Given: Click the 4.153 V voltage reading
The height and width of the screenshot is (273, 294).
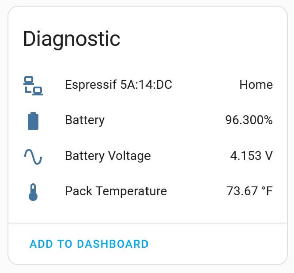Looking at the screenshot, I should [251, 155].
